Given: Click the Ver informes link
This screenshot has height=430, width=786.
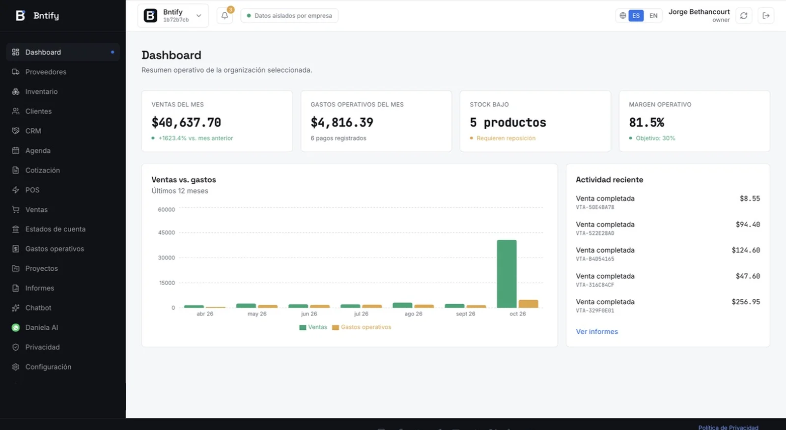Looking at the screenshot, I should (597, 332).
